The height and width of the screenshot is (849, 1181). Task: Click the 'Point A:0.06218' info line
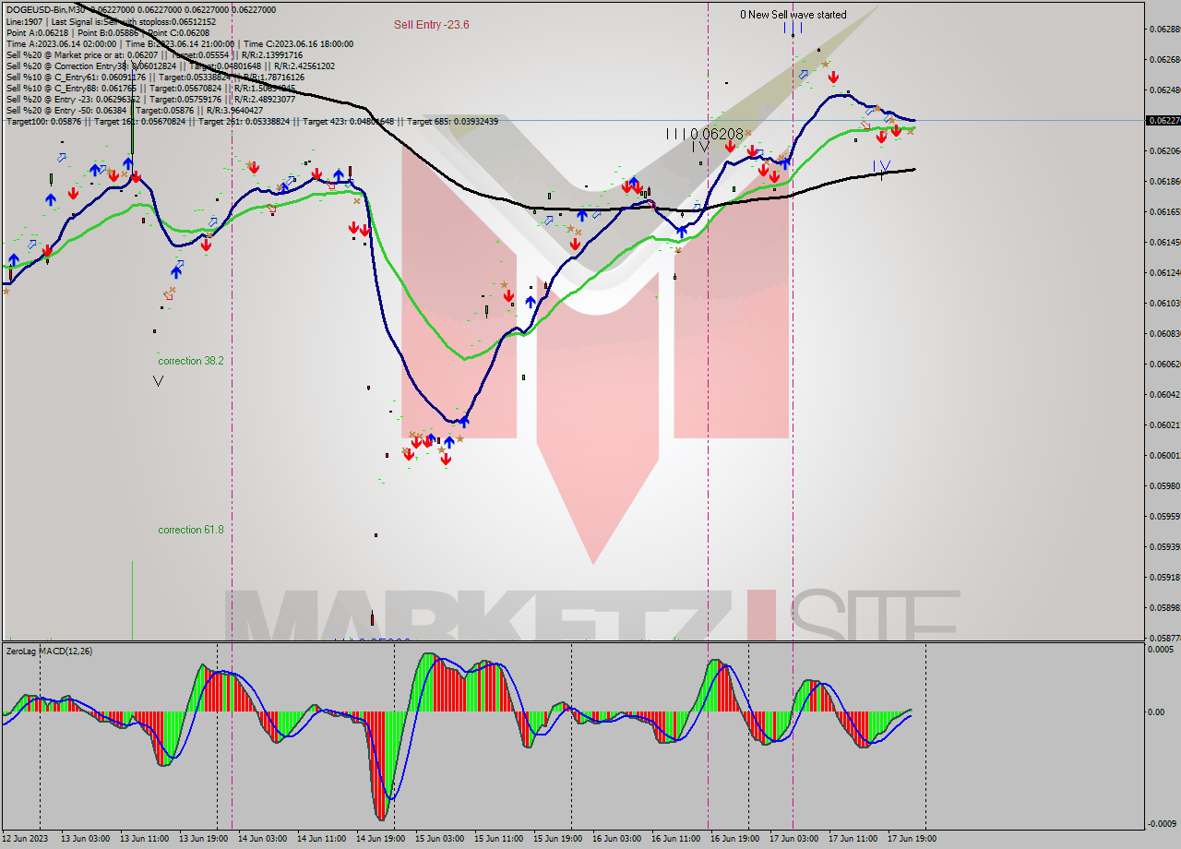pyautogui.click(x=107, y=32)
